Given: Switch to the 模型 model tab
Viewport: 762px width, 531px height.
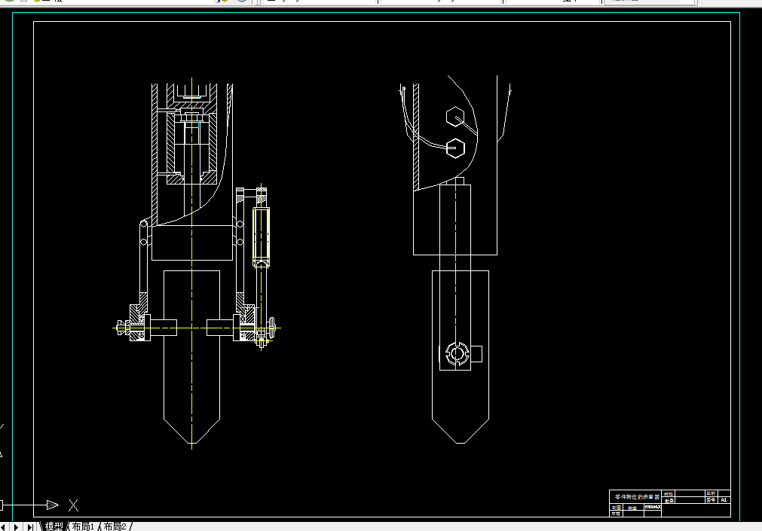Looking at the screenshot, I should point(54,526).
